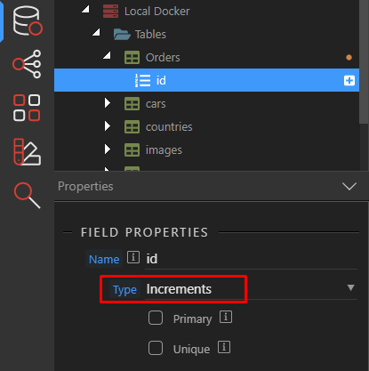Open the theme design swatches icon
The width and height of the screenshot is (369, 371).
coord(27,151)
